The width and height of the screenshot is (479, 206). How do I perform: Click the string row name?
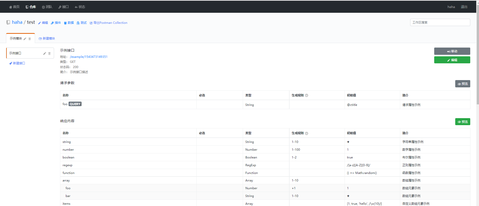click(67, 142)
